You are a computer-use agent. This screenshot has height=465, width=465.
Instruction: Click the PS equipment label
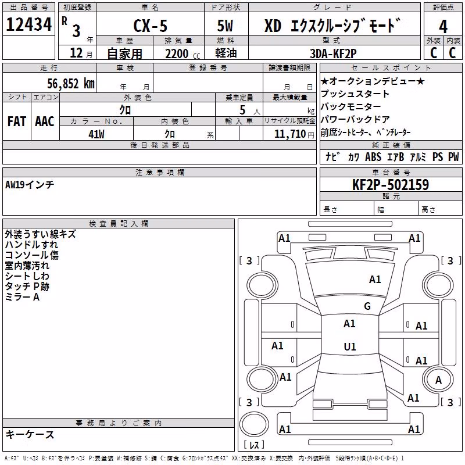[438, 157]
